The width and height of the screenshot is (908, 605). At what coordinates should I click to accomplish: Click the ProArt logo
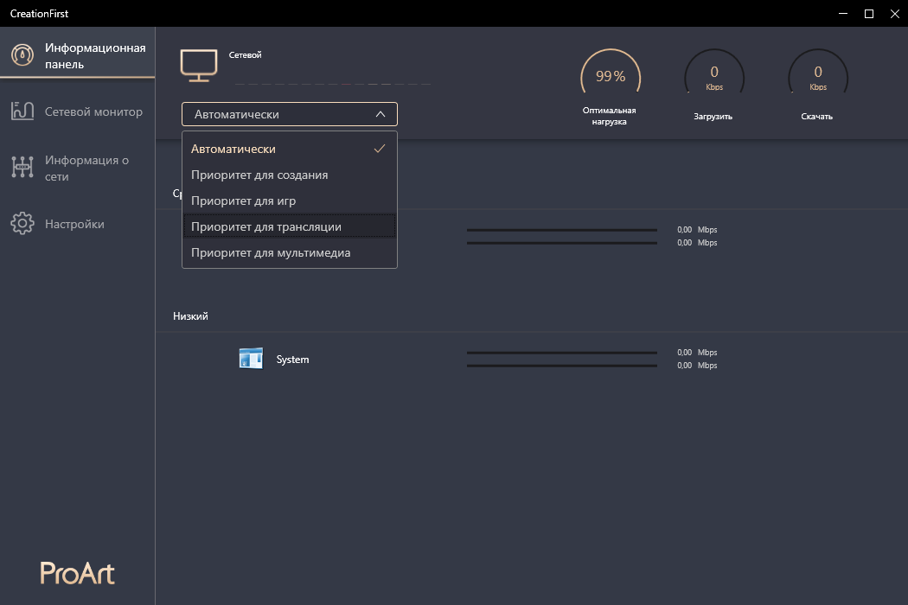pos(77,573)
